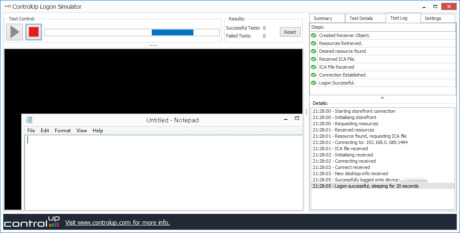Click vertical splitter handle beside Details panel
The width and height of the screenshot is (460, 233).
click(x=307, y=112)
